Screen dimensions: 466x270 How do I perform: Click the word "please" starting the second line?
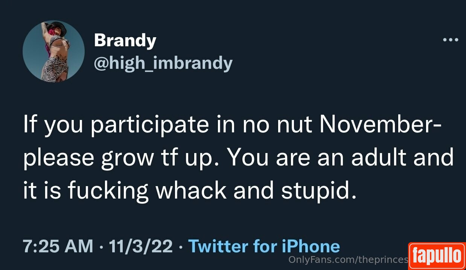(58, 158)
